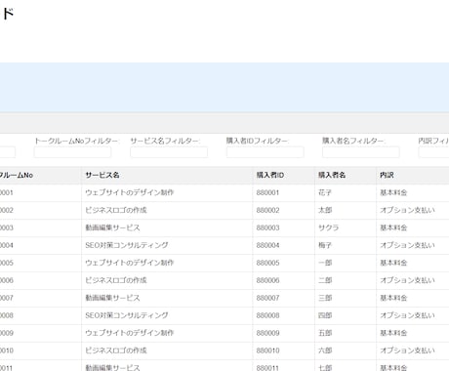
Task: Click SEO対策コンサルティング in row 880008
Action: 127,315
